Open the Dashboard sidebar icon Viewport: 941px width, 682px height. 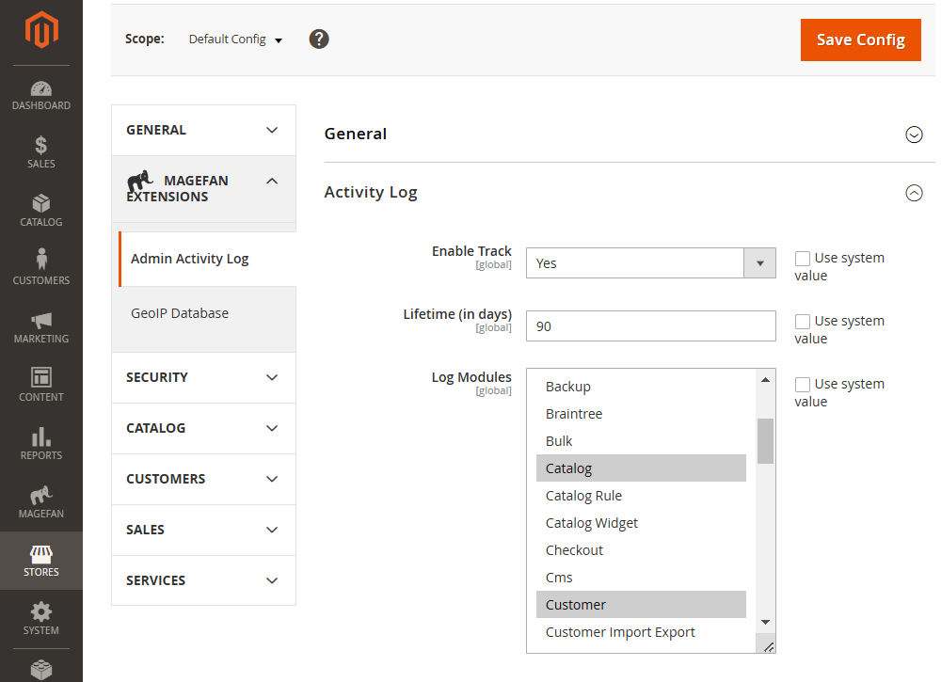click(41, 96)
